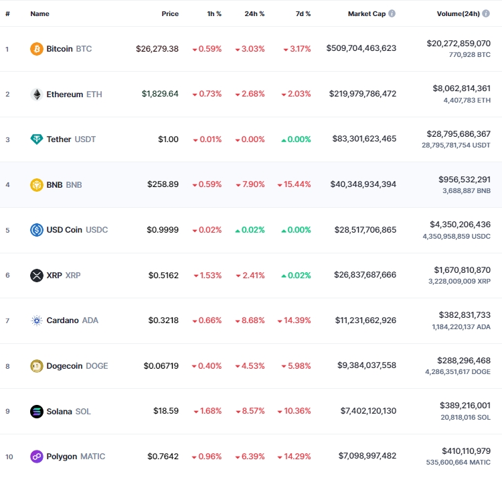Sort by the 24h % column header
The width and height of the screenshot is (502, 478).
254,14
